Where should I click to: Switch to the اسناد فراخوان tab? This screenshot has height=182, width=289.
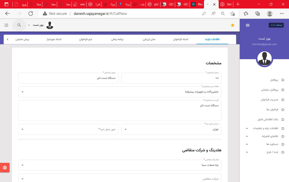(181, 39)
